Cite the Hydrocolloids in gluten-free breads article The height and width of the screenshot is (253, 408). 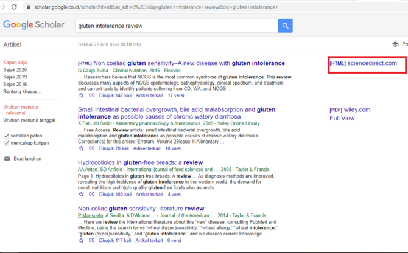[x=91, y=195]
